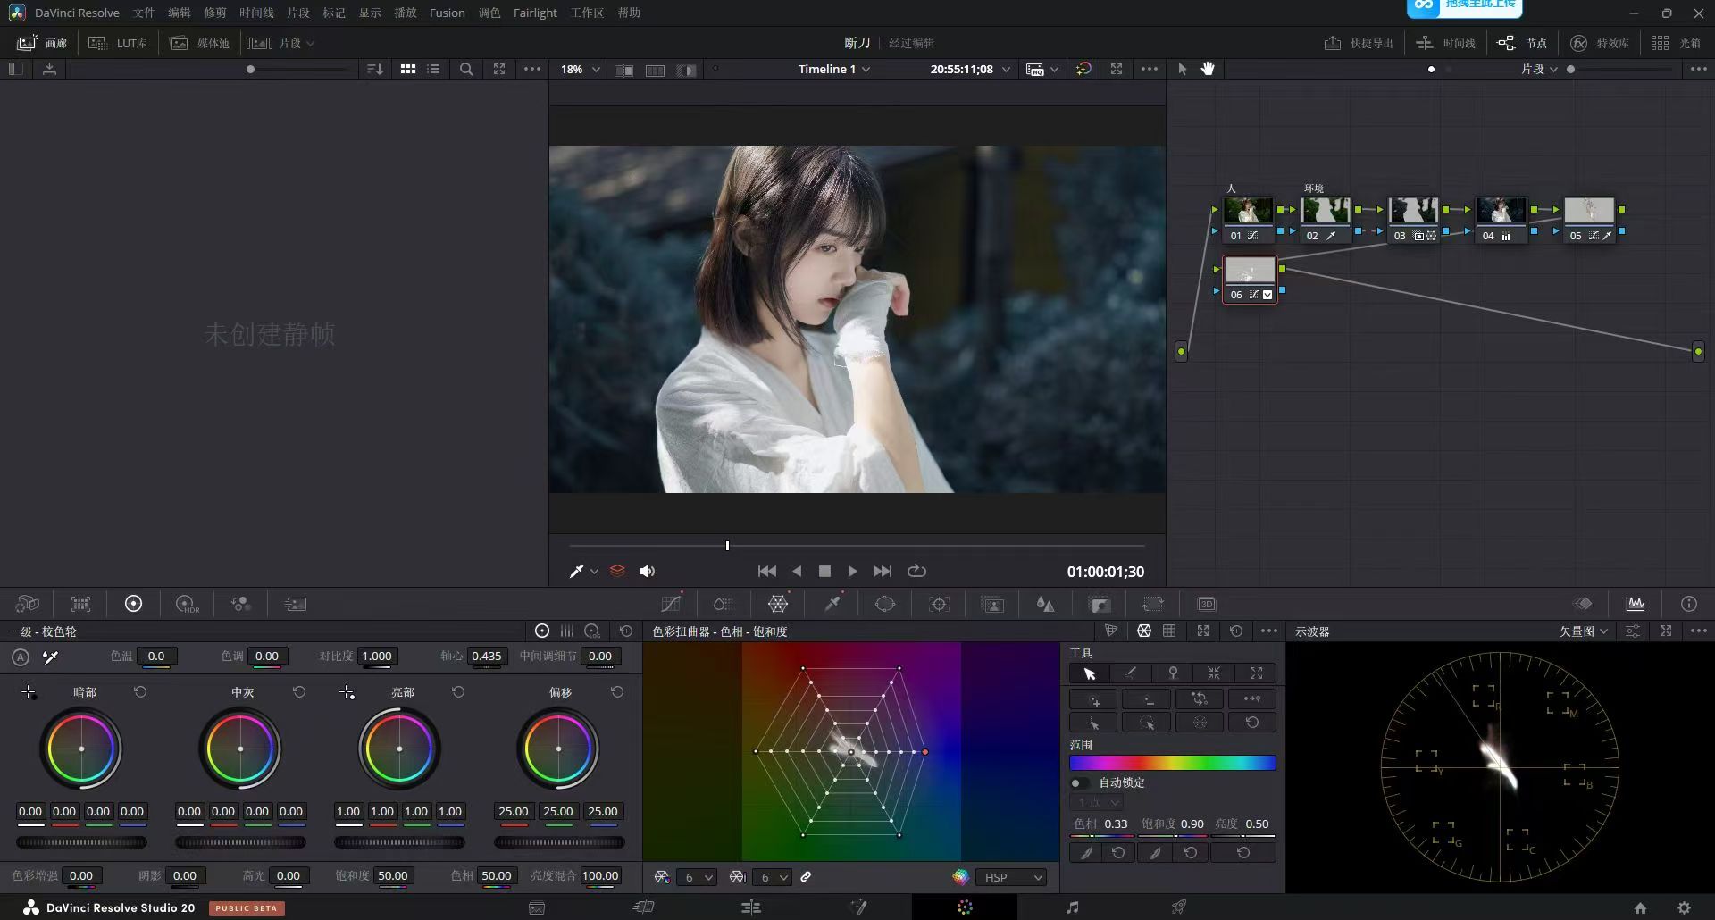Viewport: 1715px width, 920px height.
Task: Open the Power Window palette
Action: (885, 605)
